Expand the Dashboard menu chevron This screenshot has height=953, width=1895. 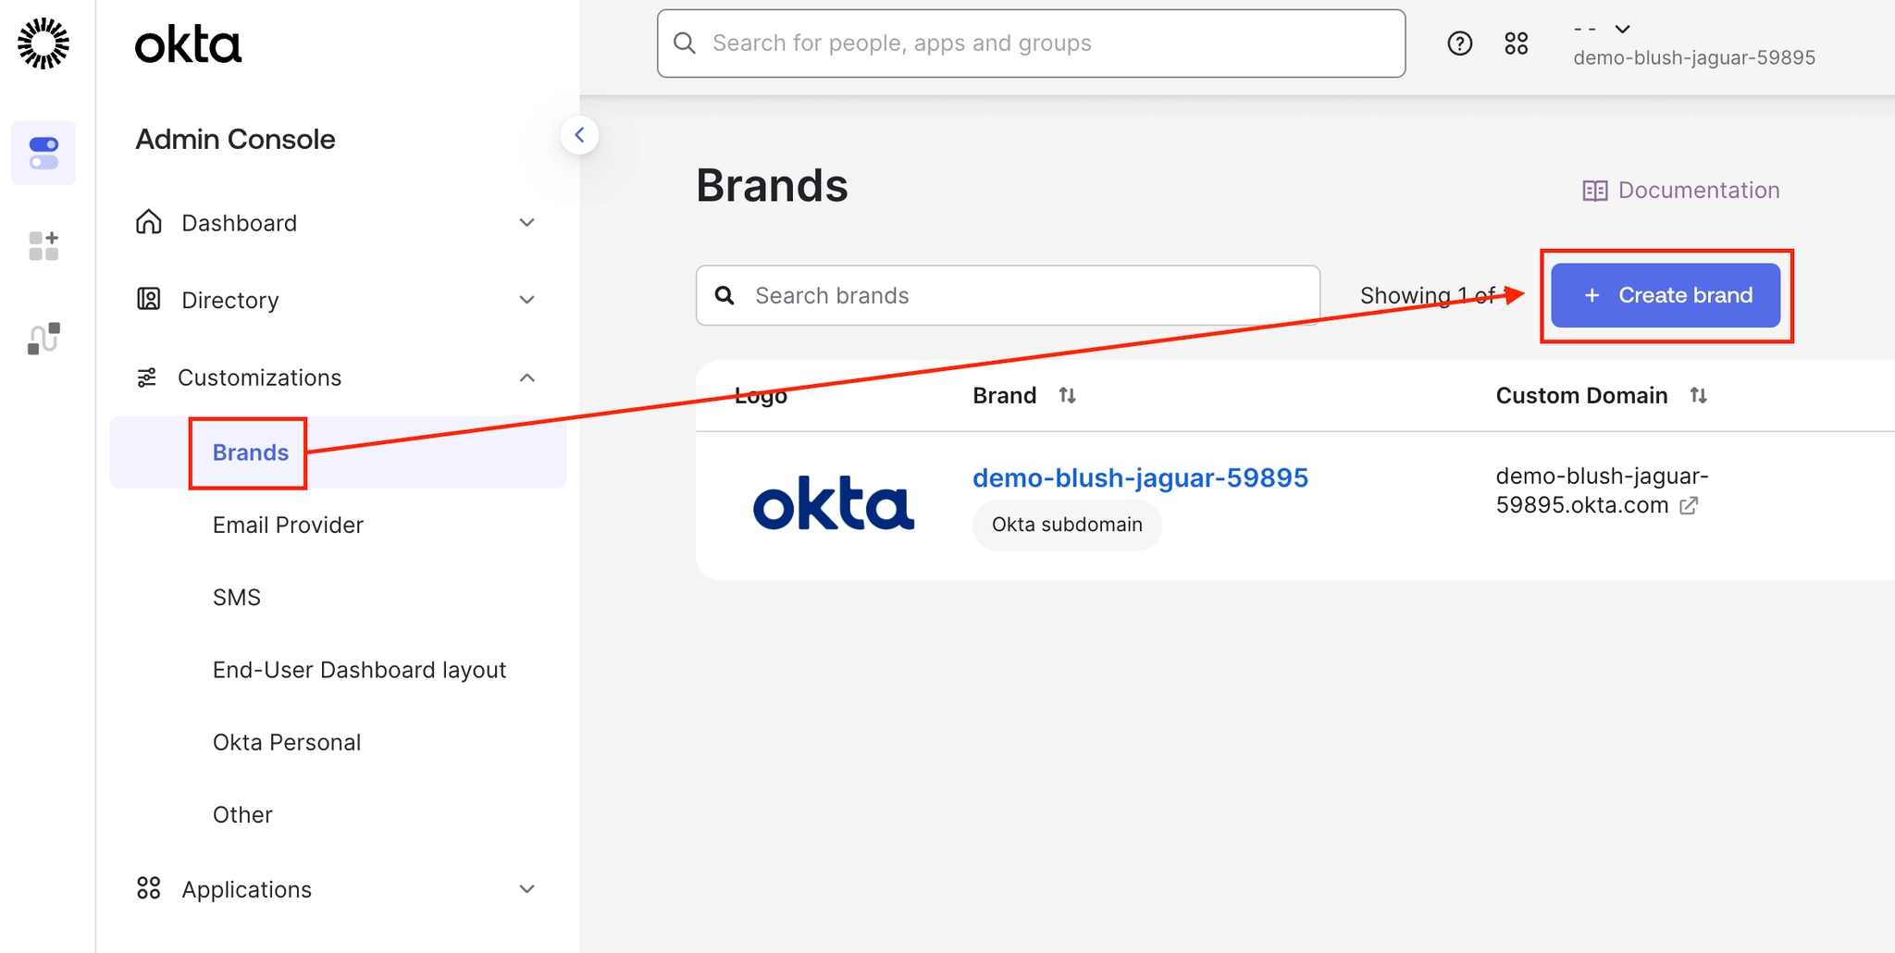pos(527,222)
